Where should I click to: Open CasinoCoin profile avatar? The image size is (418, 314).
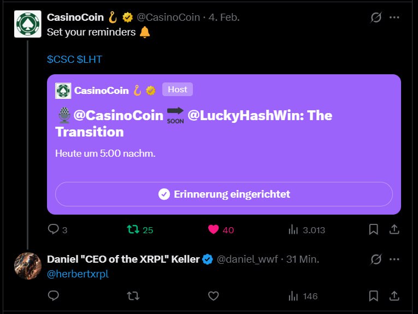click(28, 25)
